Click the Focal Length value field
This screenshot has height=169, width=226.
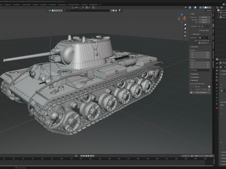point(204,17)
